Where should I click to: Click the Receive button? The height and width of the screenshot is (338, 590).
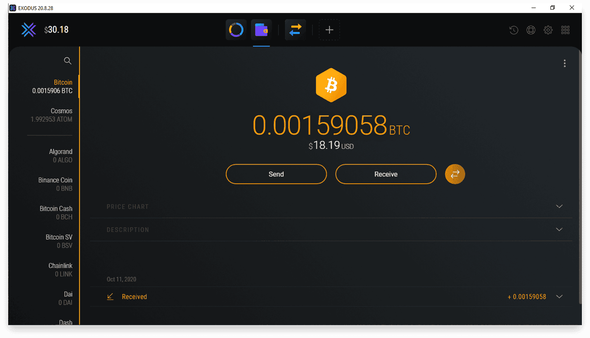[386, 174]
